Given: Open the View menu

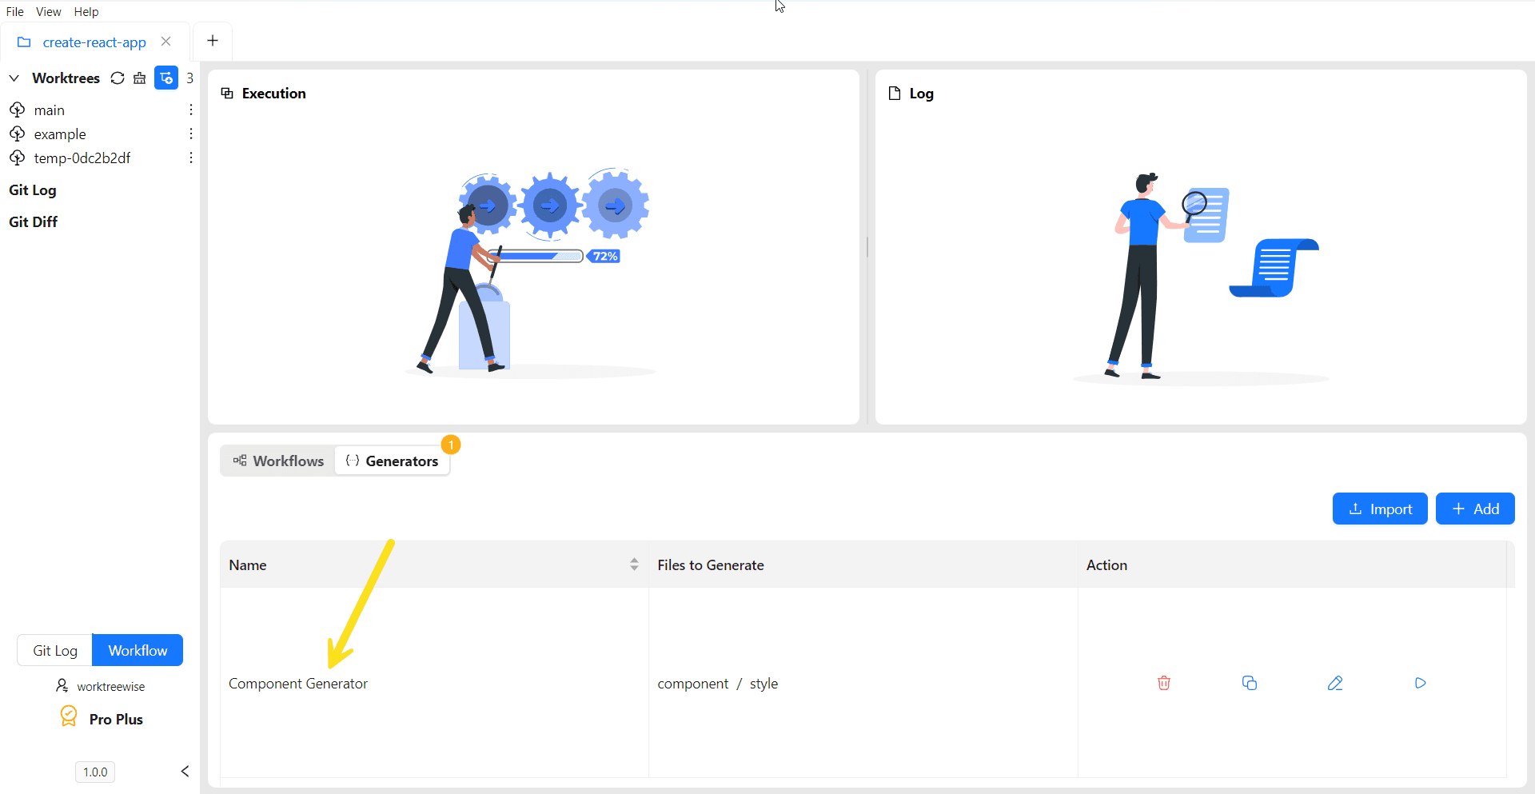Looking at the screenshot, I should [x=48, y=12].
